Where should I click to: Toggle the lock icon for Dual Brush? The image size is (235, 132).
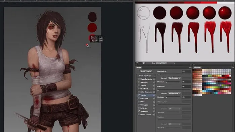coord(154,89)
